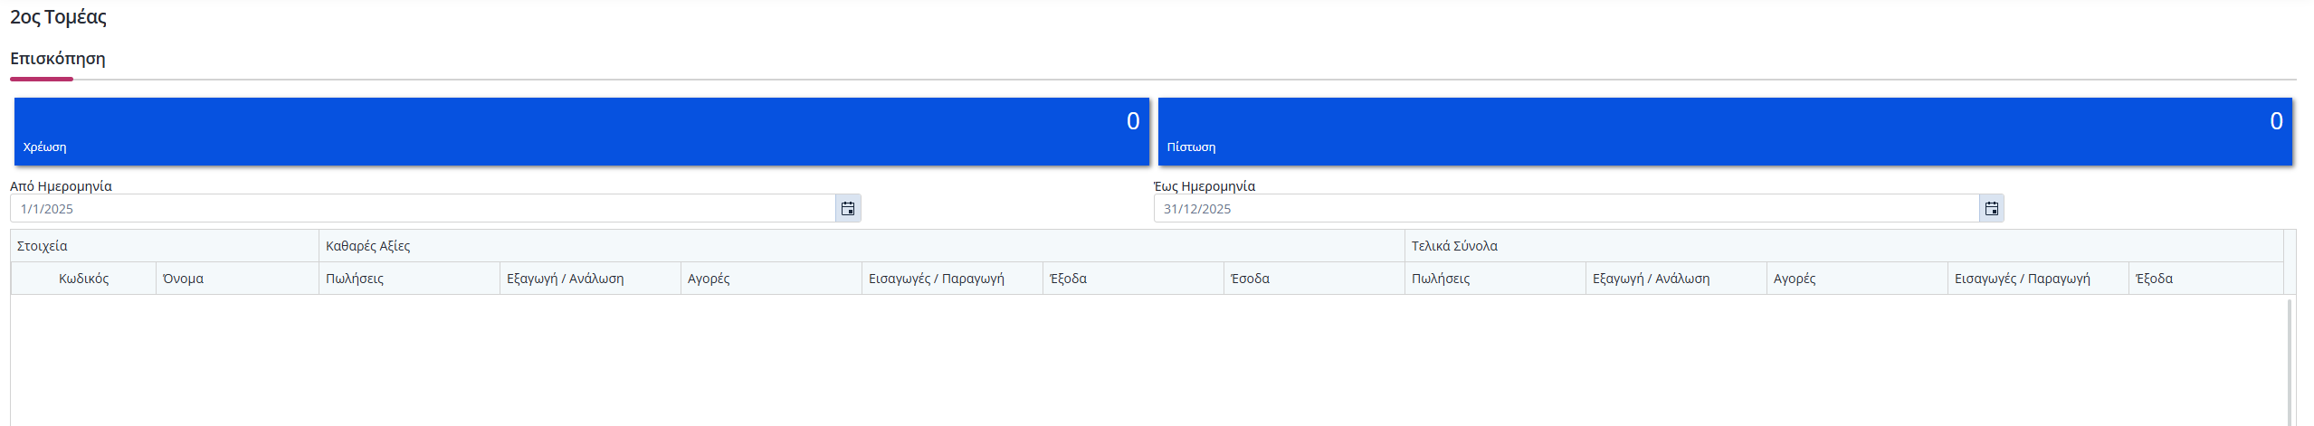Open calendar picker for Από Ημερομηνία
Image resolution: width=2314 pixels, height=426 pixels.
click(x=848, y=209)
